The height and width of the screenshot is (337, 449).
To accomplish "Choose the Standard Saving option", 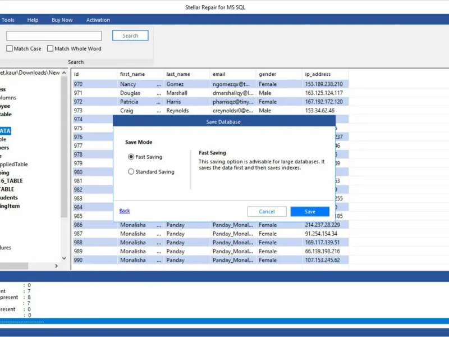I will (x=131, y=172).
